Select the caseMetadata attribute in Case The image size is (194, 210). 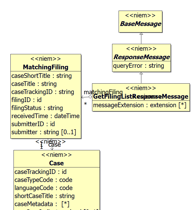(42, 204)
